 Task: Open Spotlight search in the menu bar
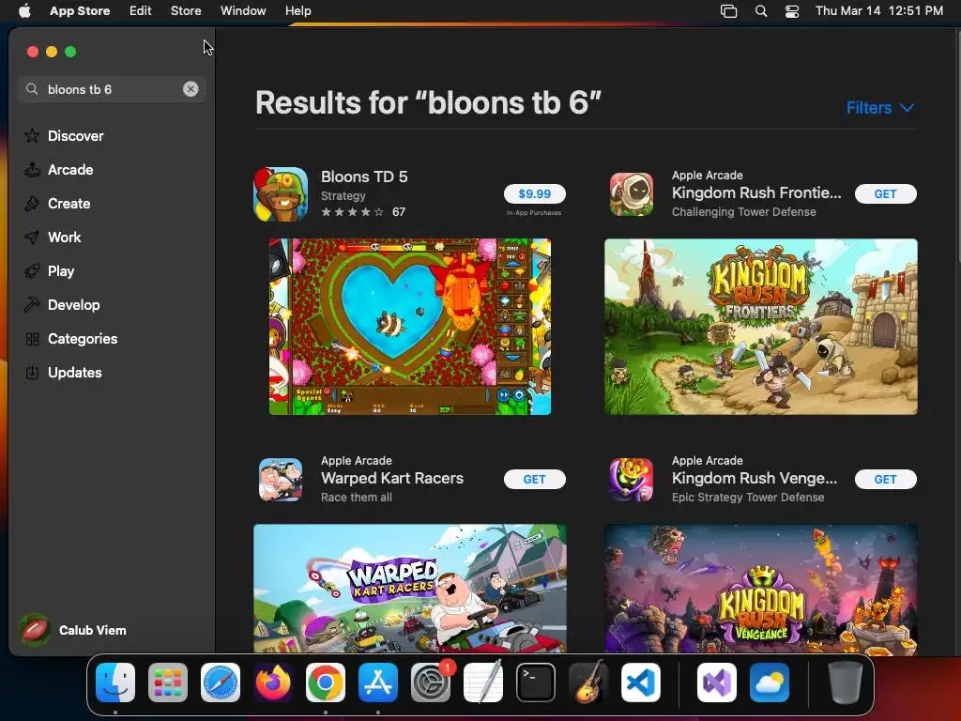[760, 11]
